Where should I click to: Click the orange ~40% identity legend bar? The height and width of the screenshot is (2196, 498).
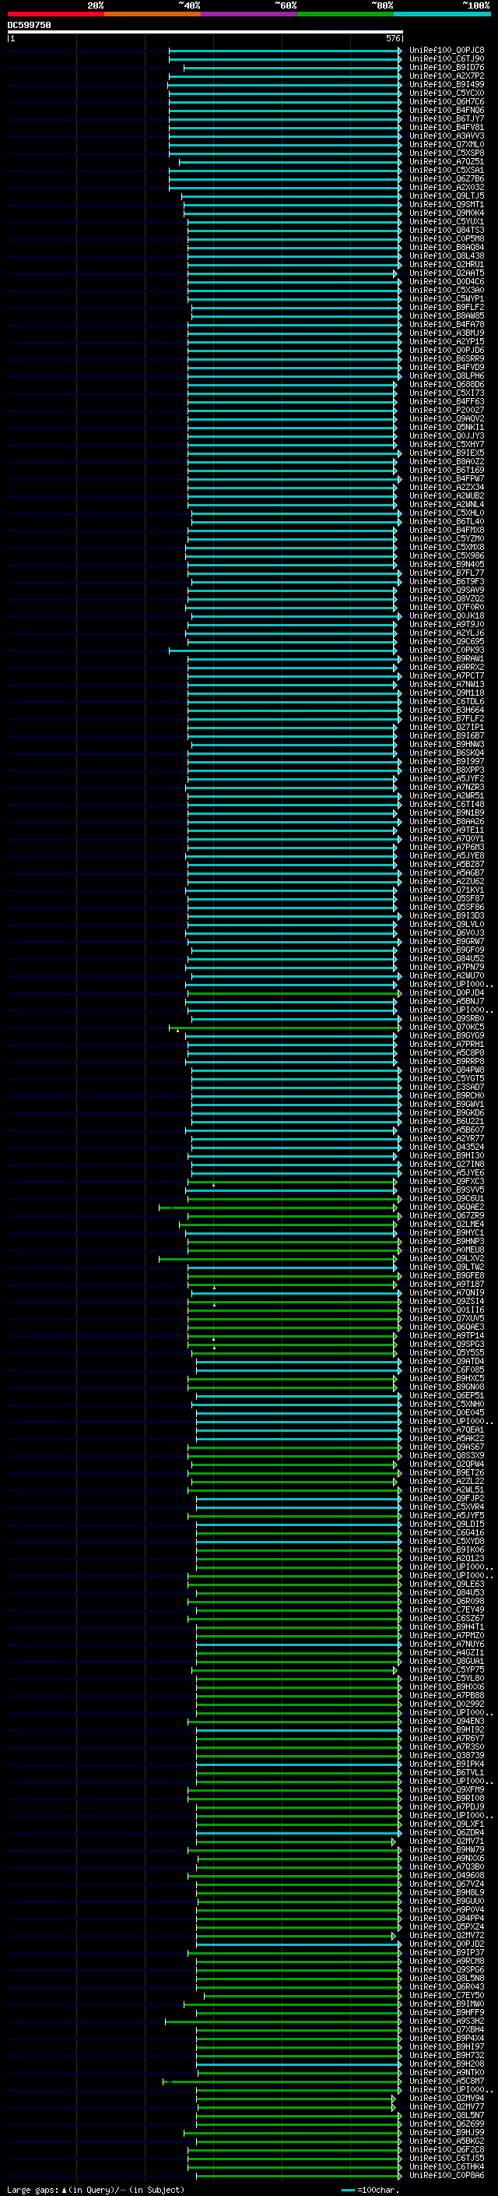[153, 14]
